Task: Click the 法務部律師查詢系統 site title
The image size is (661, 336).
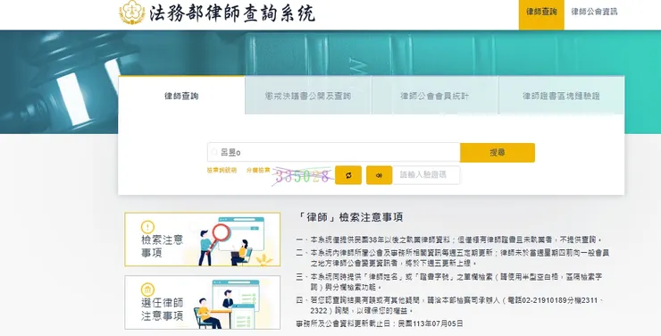Action: (x=232, y=13)
